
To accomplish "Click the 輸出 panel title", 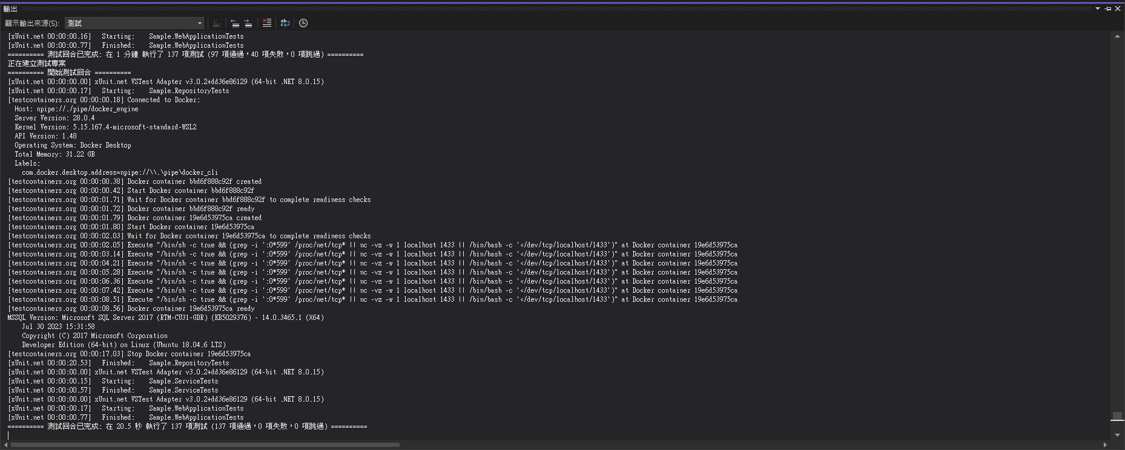I will (11, 8).
